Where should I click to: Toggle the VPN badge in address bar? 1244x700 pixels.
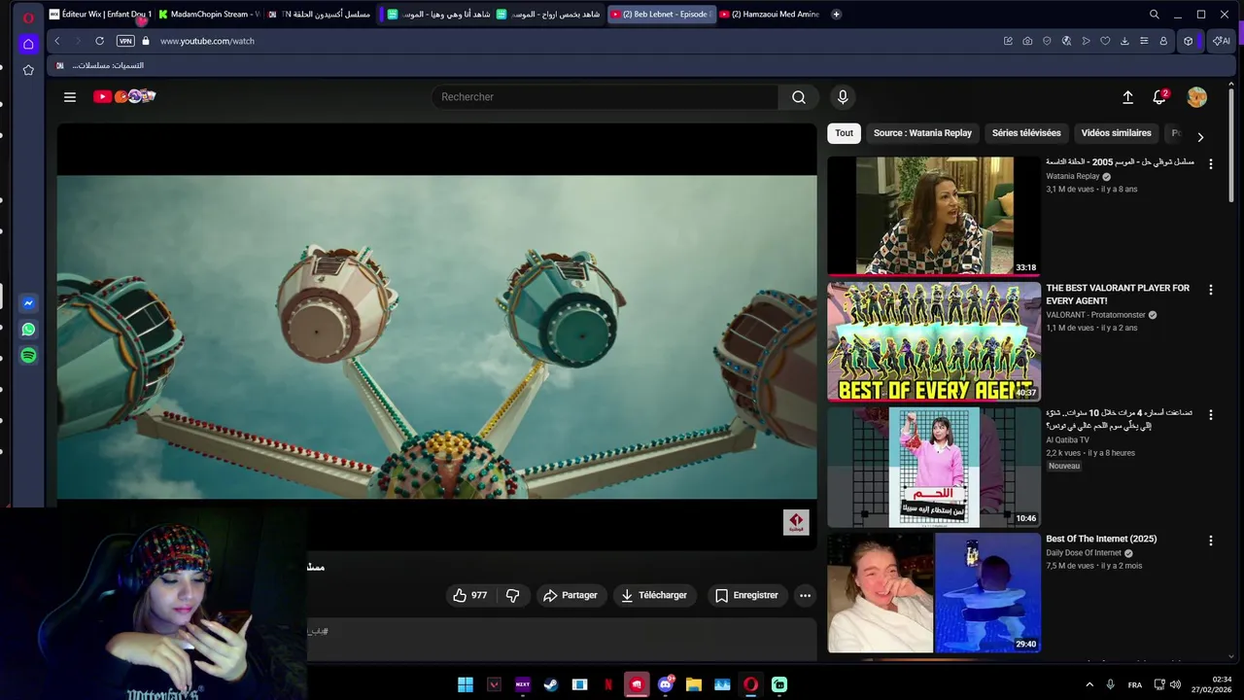coord(125,41)
